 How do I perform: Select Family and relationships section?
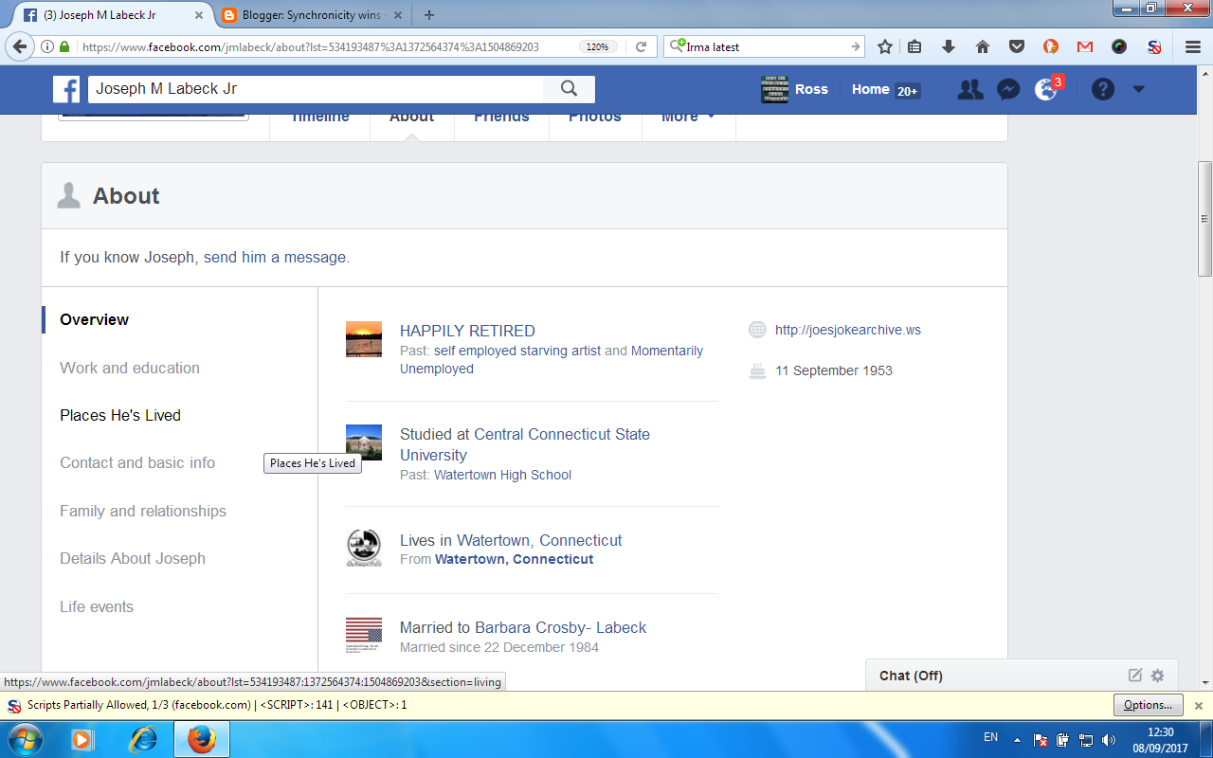pyautogui.click(x=143, y=511)
